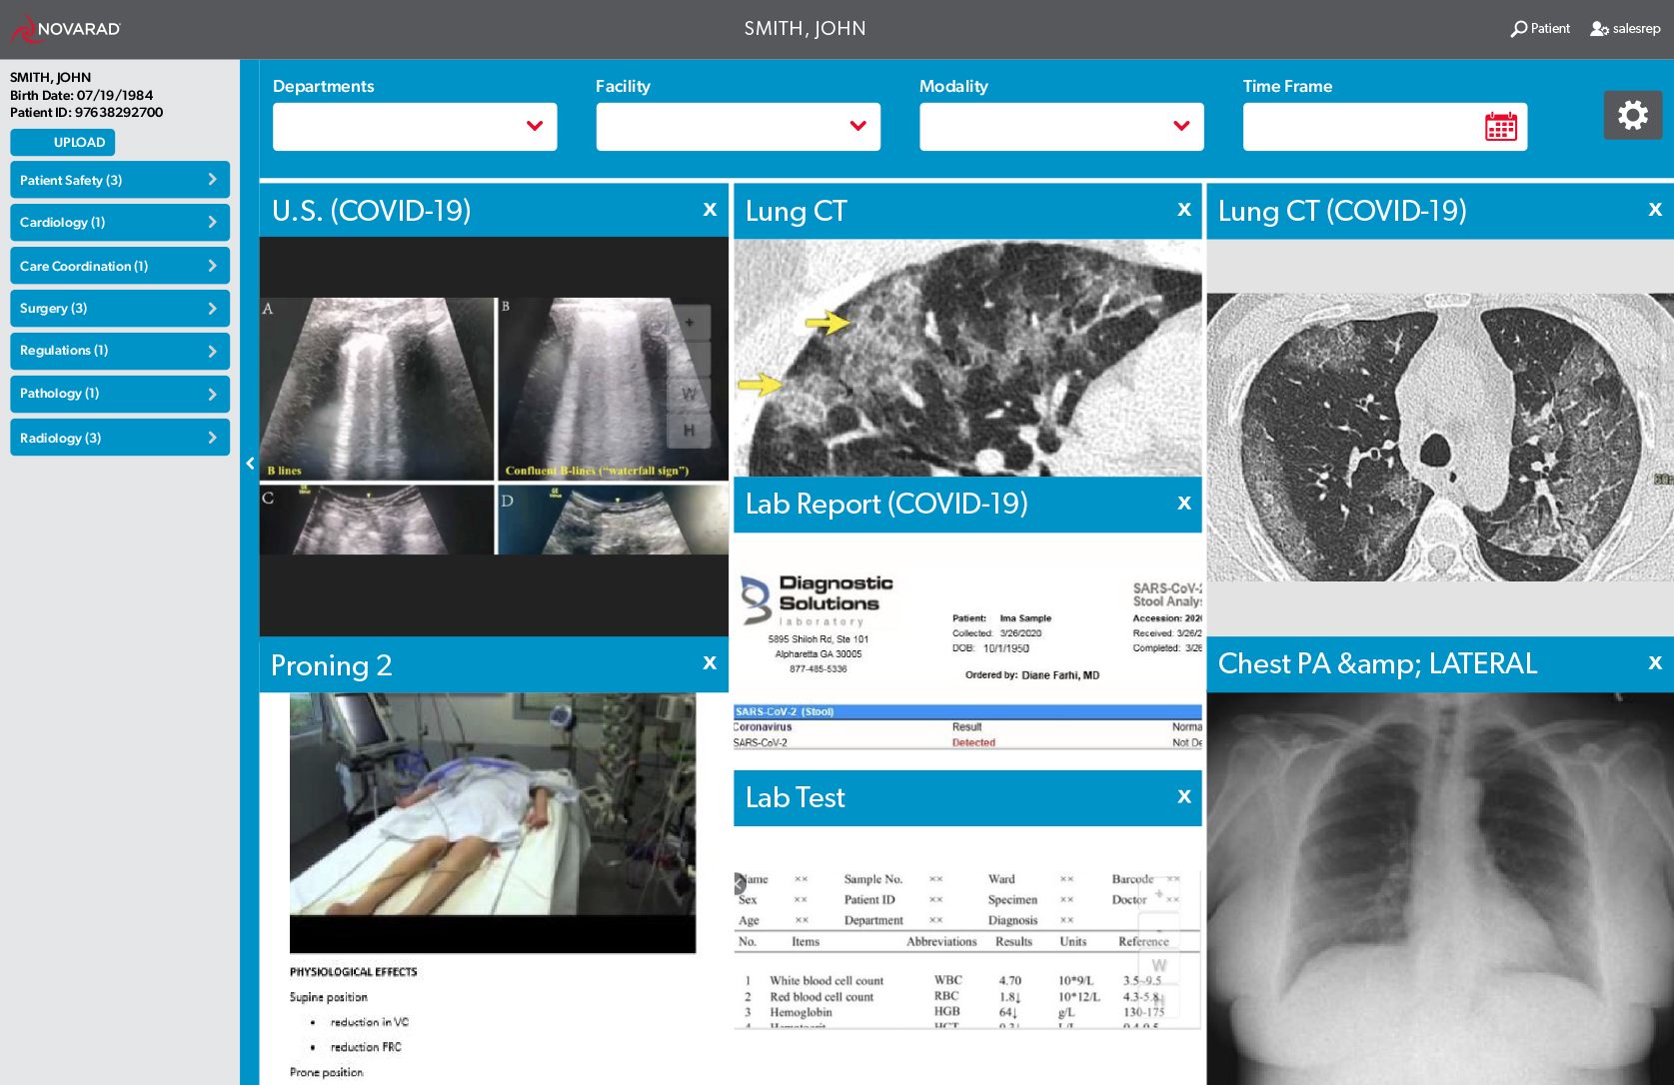Expand the Patient Safety (3) category
Image resolution: width=1674 pixels, height=1085 pixels.
coord(120,180)
